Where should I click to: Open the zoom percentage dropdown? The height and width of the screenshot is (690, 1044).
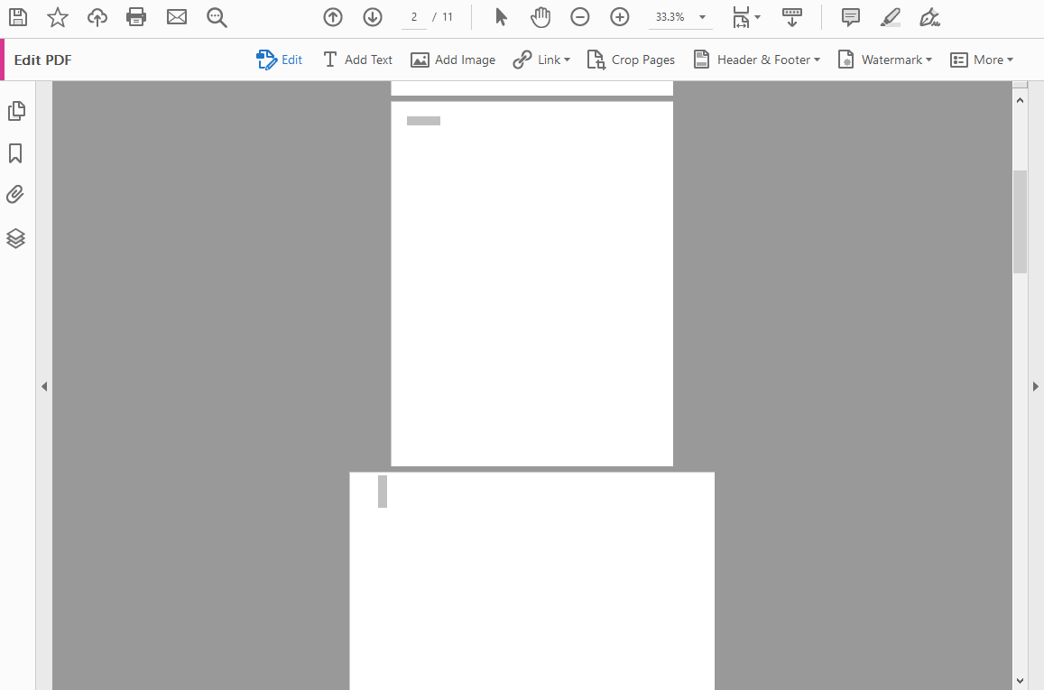tap(680, 16)
